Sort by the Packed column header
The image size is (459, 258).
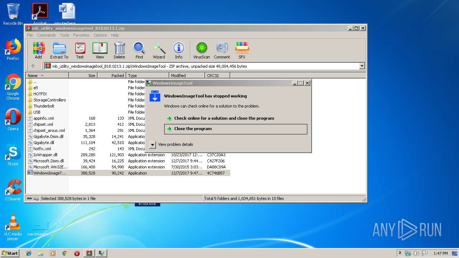point(112,76)
